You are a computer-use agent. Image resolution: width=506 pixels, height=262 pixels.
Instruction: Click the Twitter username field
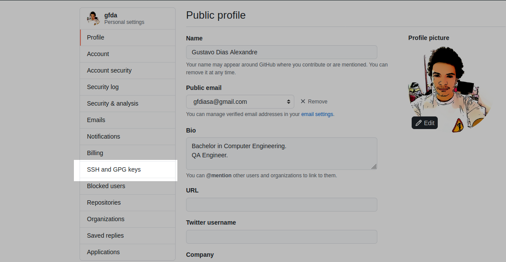click(281, 237)
